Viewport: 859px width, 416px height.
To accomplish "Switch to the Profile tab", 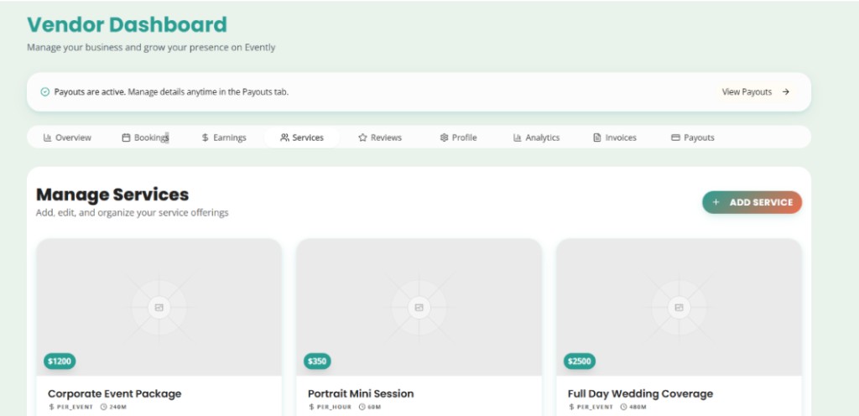I will [x=459, y=138].
